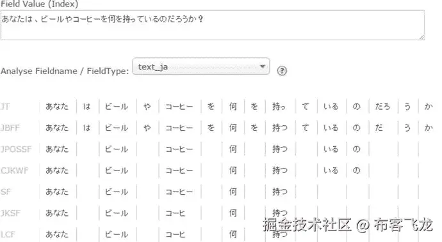Viewport: 442px width, 242px height.
Task: Select ビール token in JBFF row
Action: click(x=117, y=128)
